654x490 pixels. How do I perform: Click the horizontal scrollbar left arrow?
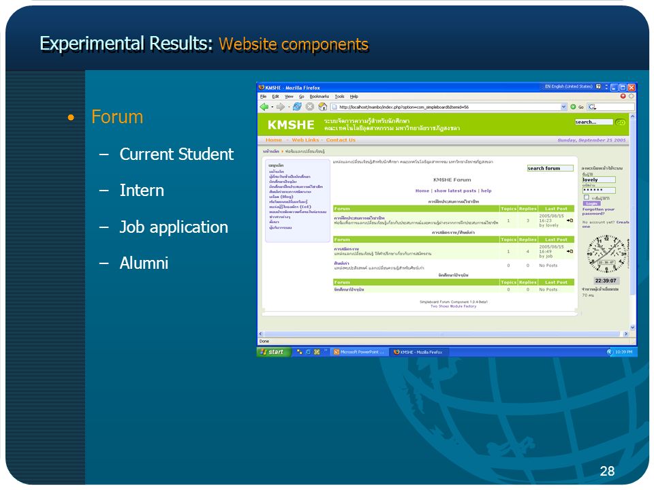[x=261, y=333]
